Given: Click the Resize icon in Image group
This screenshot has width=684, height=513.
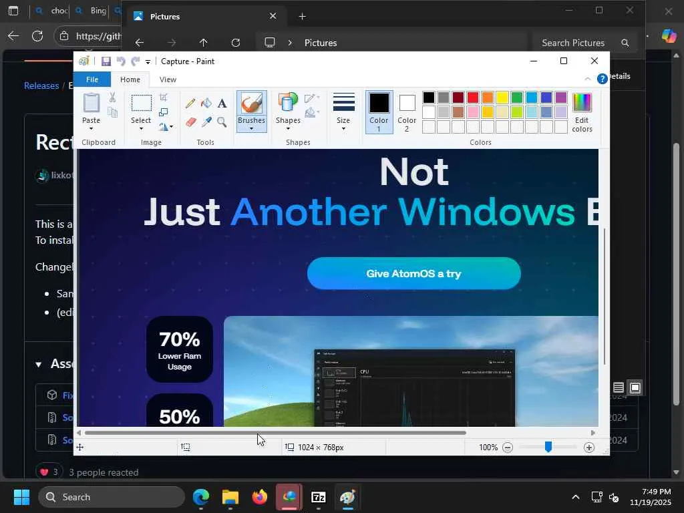Looking at the screenshot, I should pyautogui.click(x=164, y=112).
